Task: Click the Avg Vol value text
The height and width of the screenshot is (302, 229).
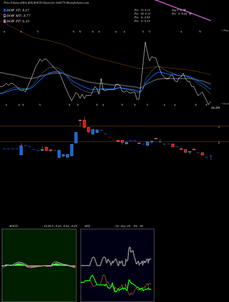Action: click(x=178, y=10)
